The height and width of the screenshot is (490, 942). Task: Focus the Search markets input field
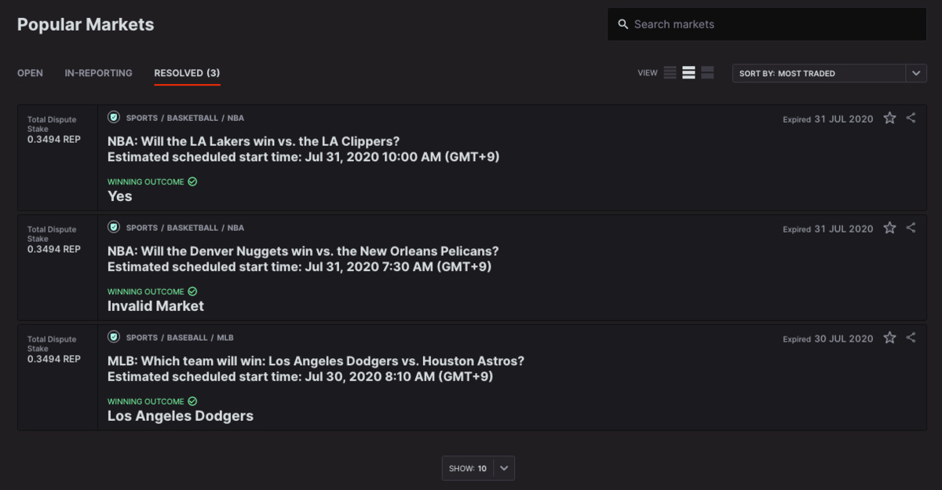(x=767, y=24)
